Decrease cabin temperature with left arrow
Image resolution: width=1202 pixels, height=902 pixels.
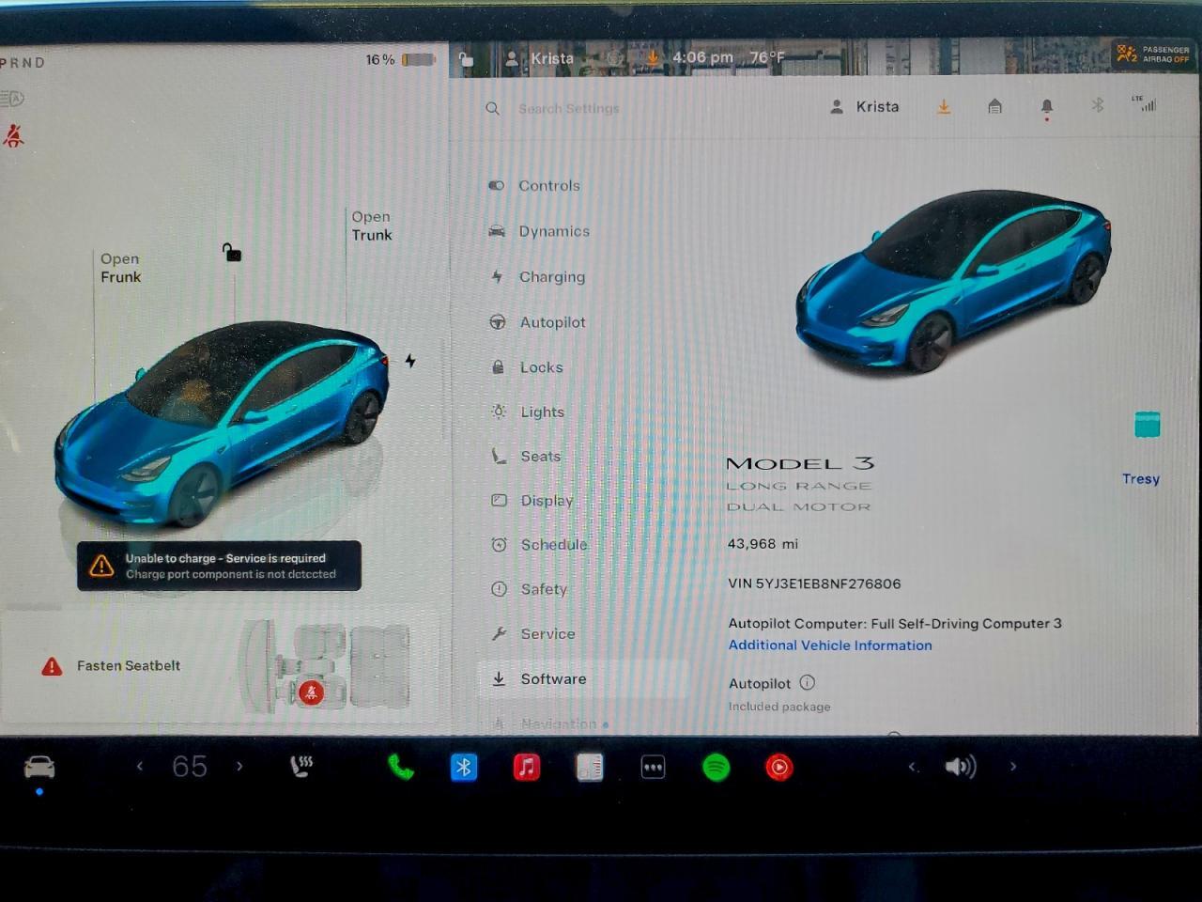pyautogui.click(x=140, y=767)
